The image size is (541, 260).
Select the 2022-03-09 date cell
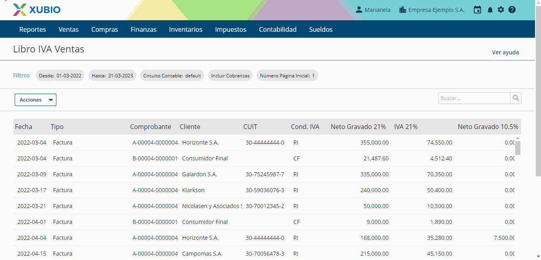point(32,174)
